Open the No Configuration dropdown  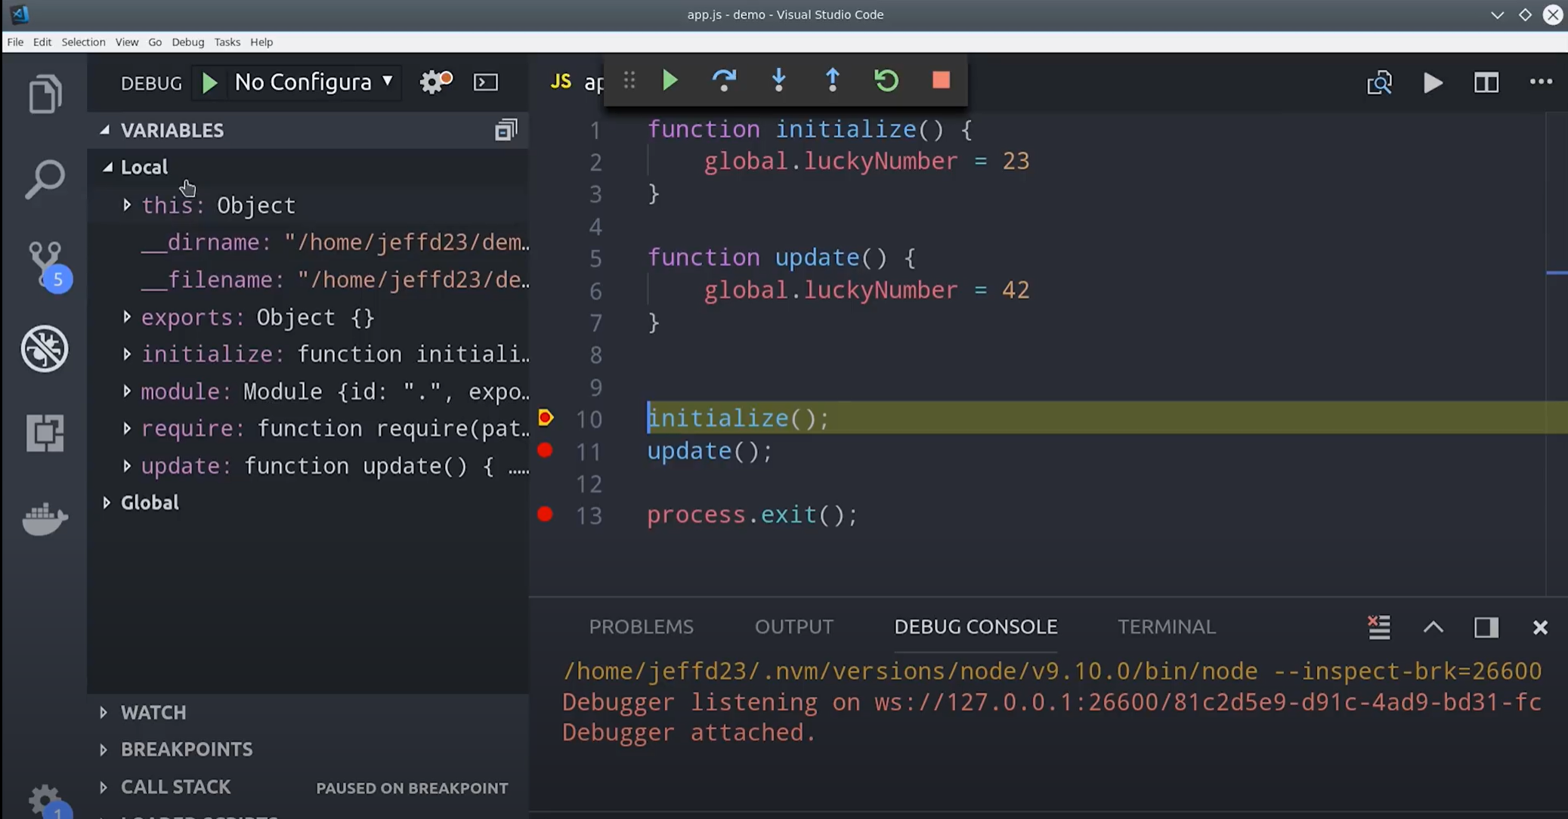[313, 82]
